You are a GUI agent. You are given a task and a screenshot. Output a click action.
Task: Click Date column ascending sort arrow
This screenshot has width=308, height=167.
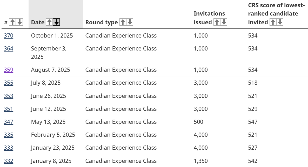click(x=49, y=22)
